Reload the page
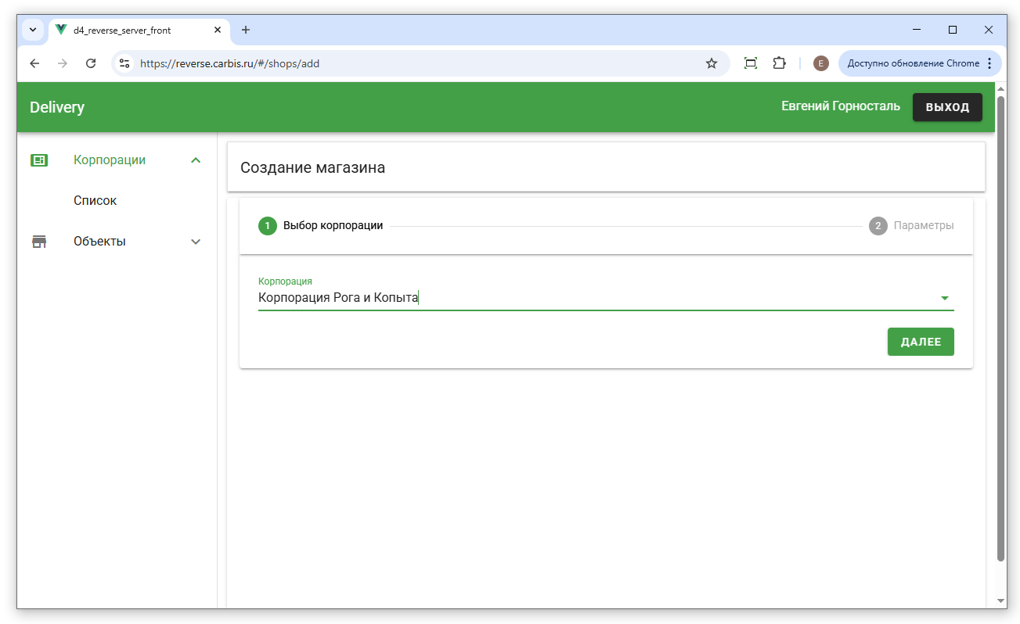The height and width of the screenshot is (624, 1020). pos(91,63)
